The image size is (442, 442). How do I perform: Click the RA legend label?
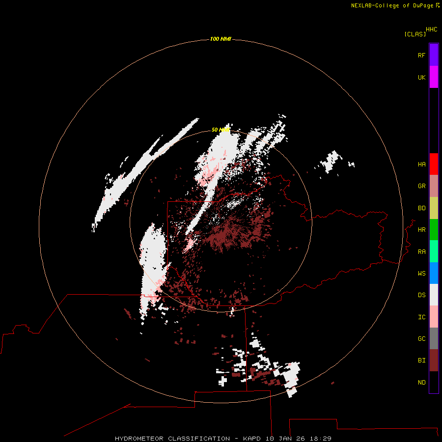coord(421,252)
